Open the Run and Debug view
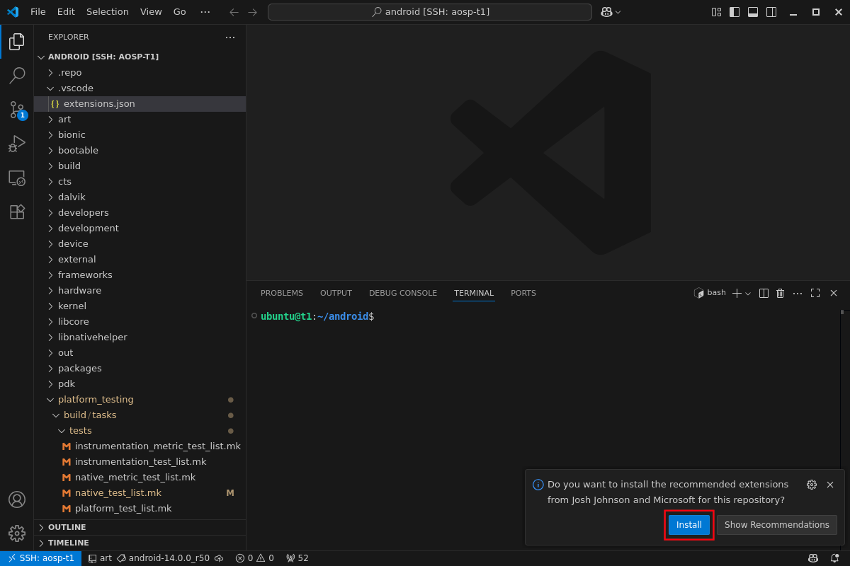This screenshot has width=850, height=566. 17,144
